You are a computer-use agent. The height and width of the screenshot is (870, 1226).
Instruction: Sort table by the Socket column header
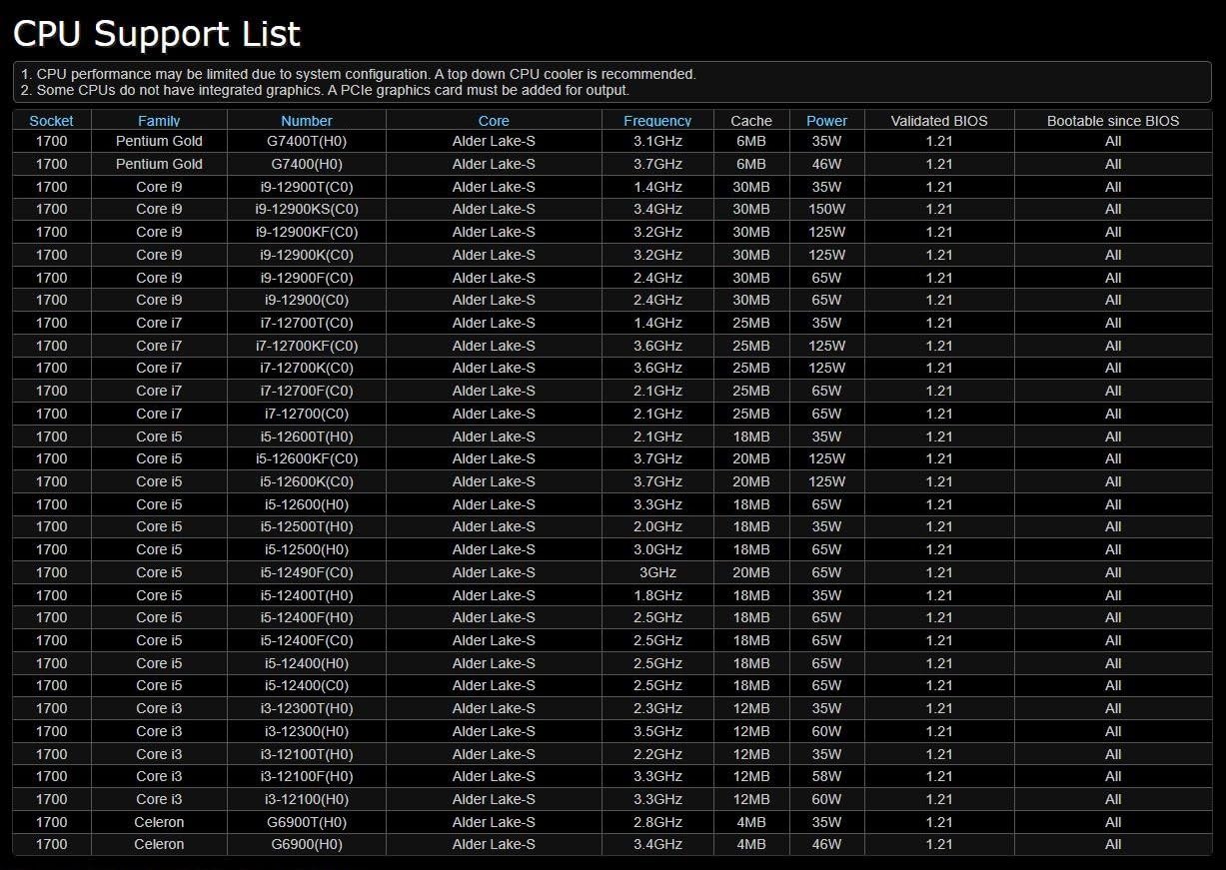pyautogui.click(x=51, y=121)
